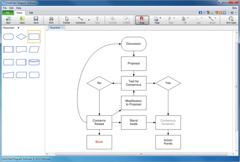Pick the diamond decision shape
Image resolution: width=240 pixels, height=162 pixels.
(x=21, y=37)
